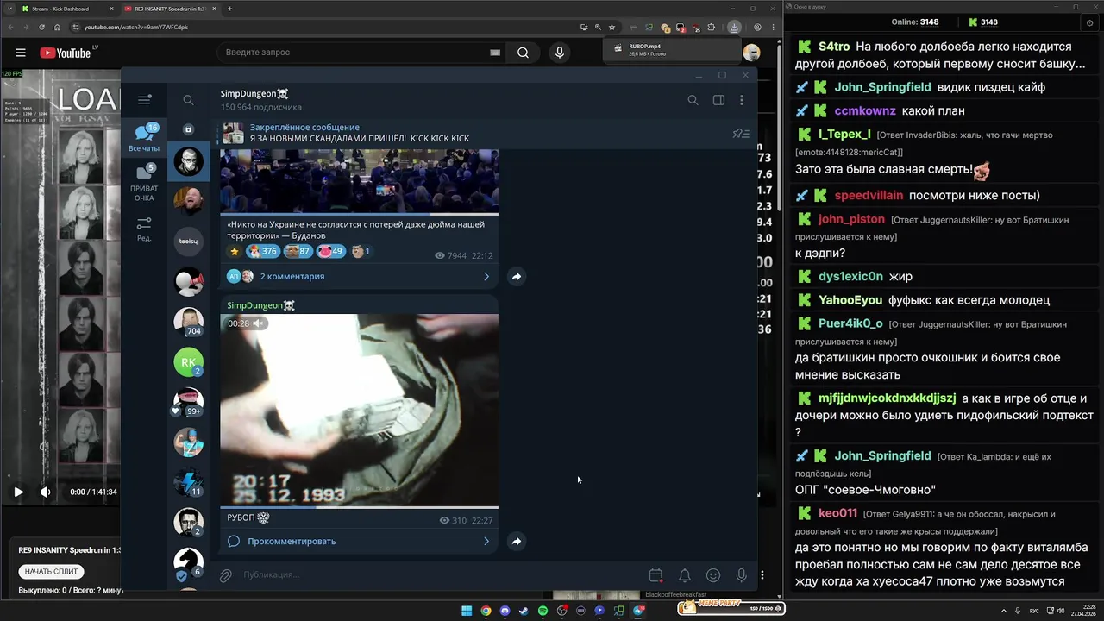Click chat settings gear in Kick chat window
The image size is (1104, 621).
click(x=1089, y=22)
